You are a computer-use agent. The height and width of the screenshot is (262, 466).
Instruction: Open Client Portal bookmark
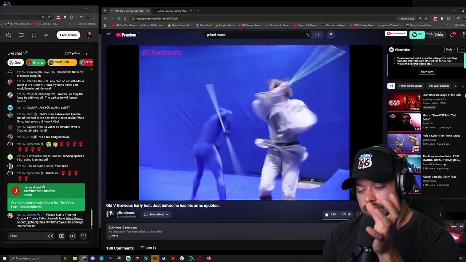(204, 25)
